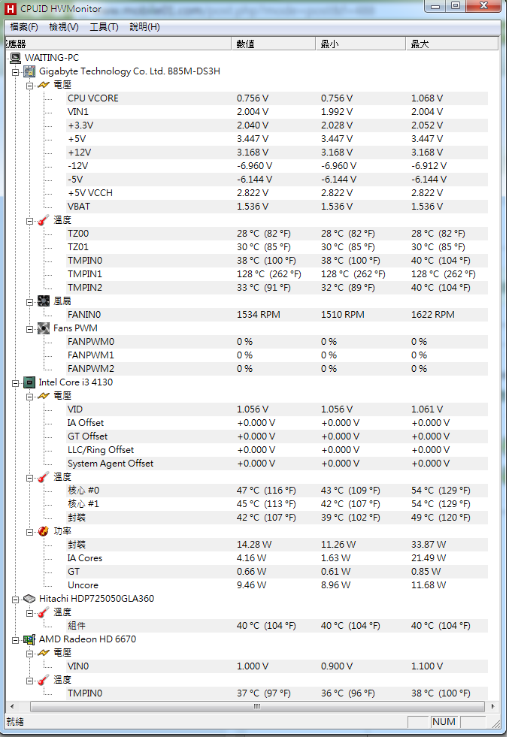The height and width of the screenshot is (737, 509).
Task: Click the Gigabyte B85M-DS3H motherboard icon
Action: point(29,71)
